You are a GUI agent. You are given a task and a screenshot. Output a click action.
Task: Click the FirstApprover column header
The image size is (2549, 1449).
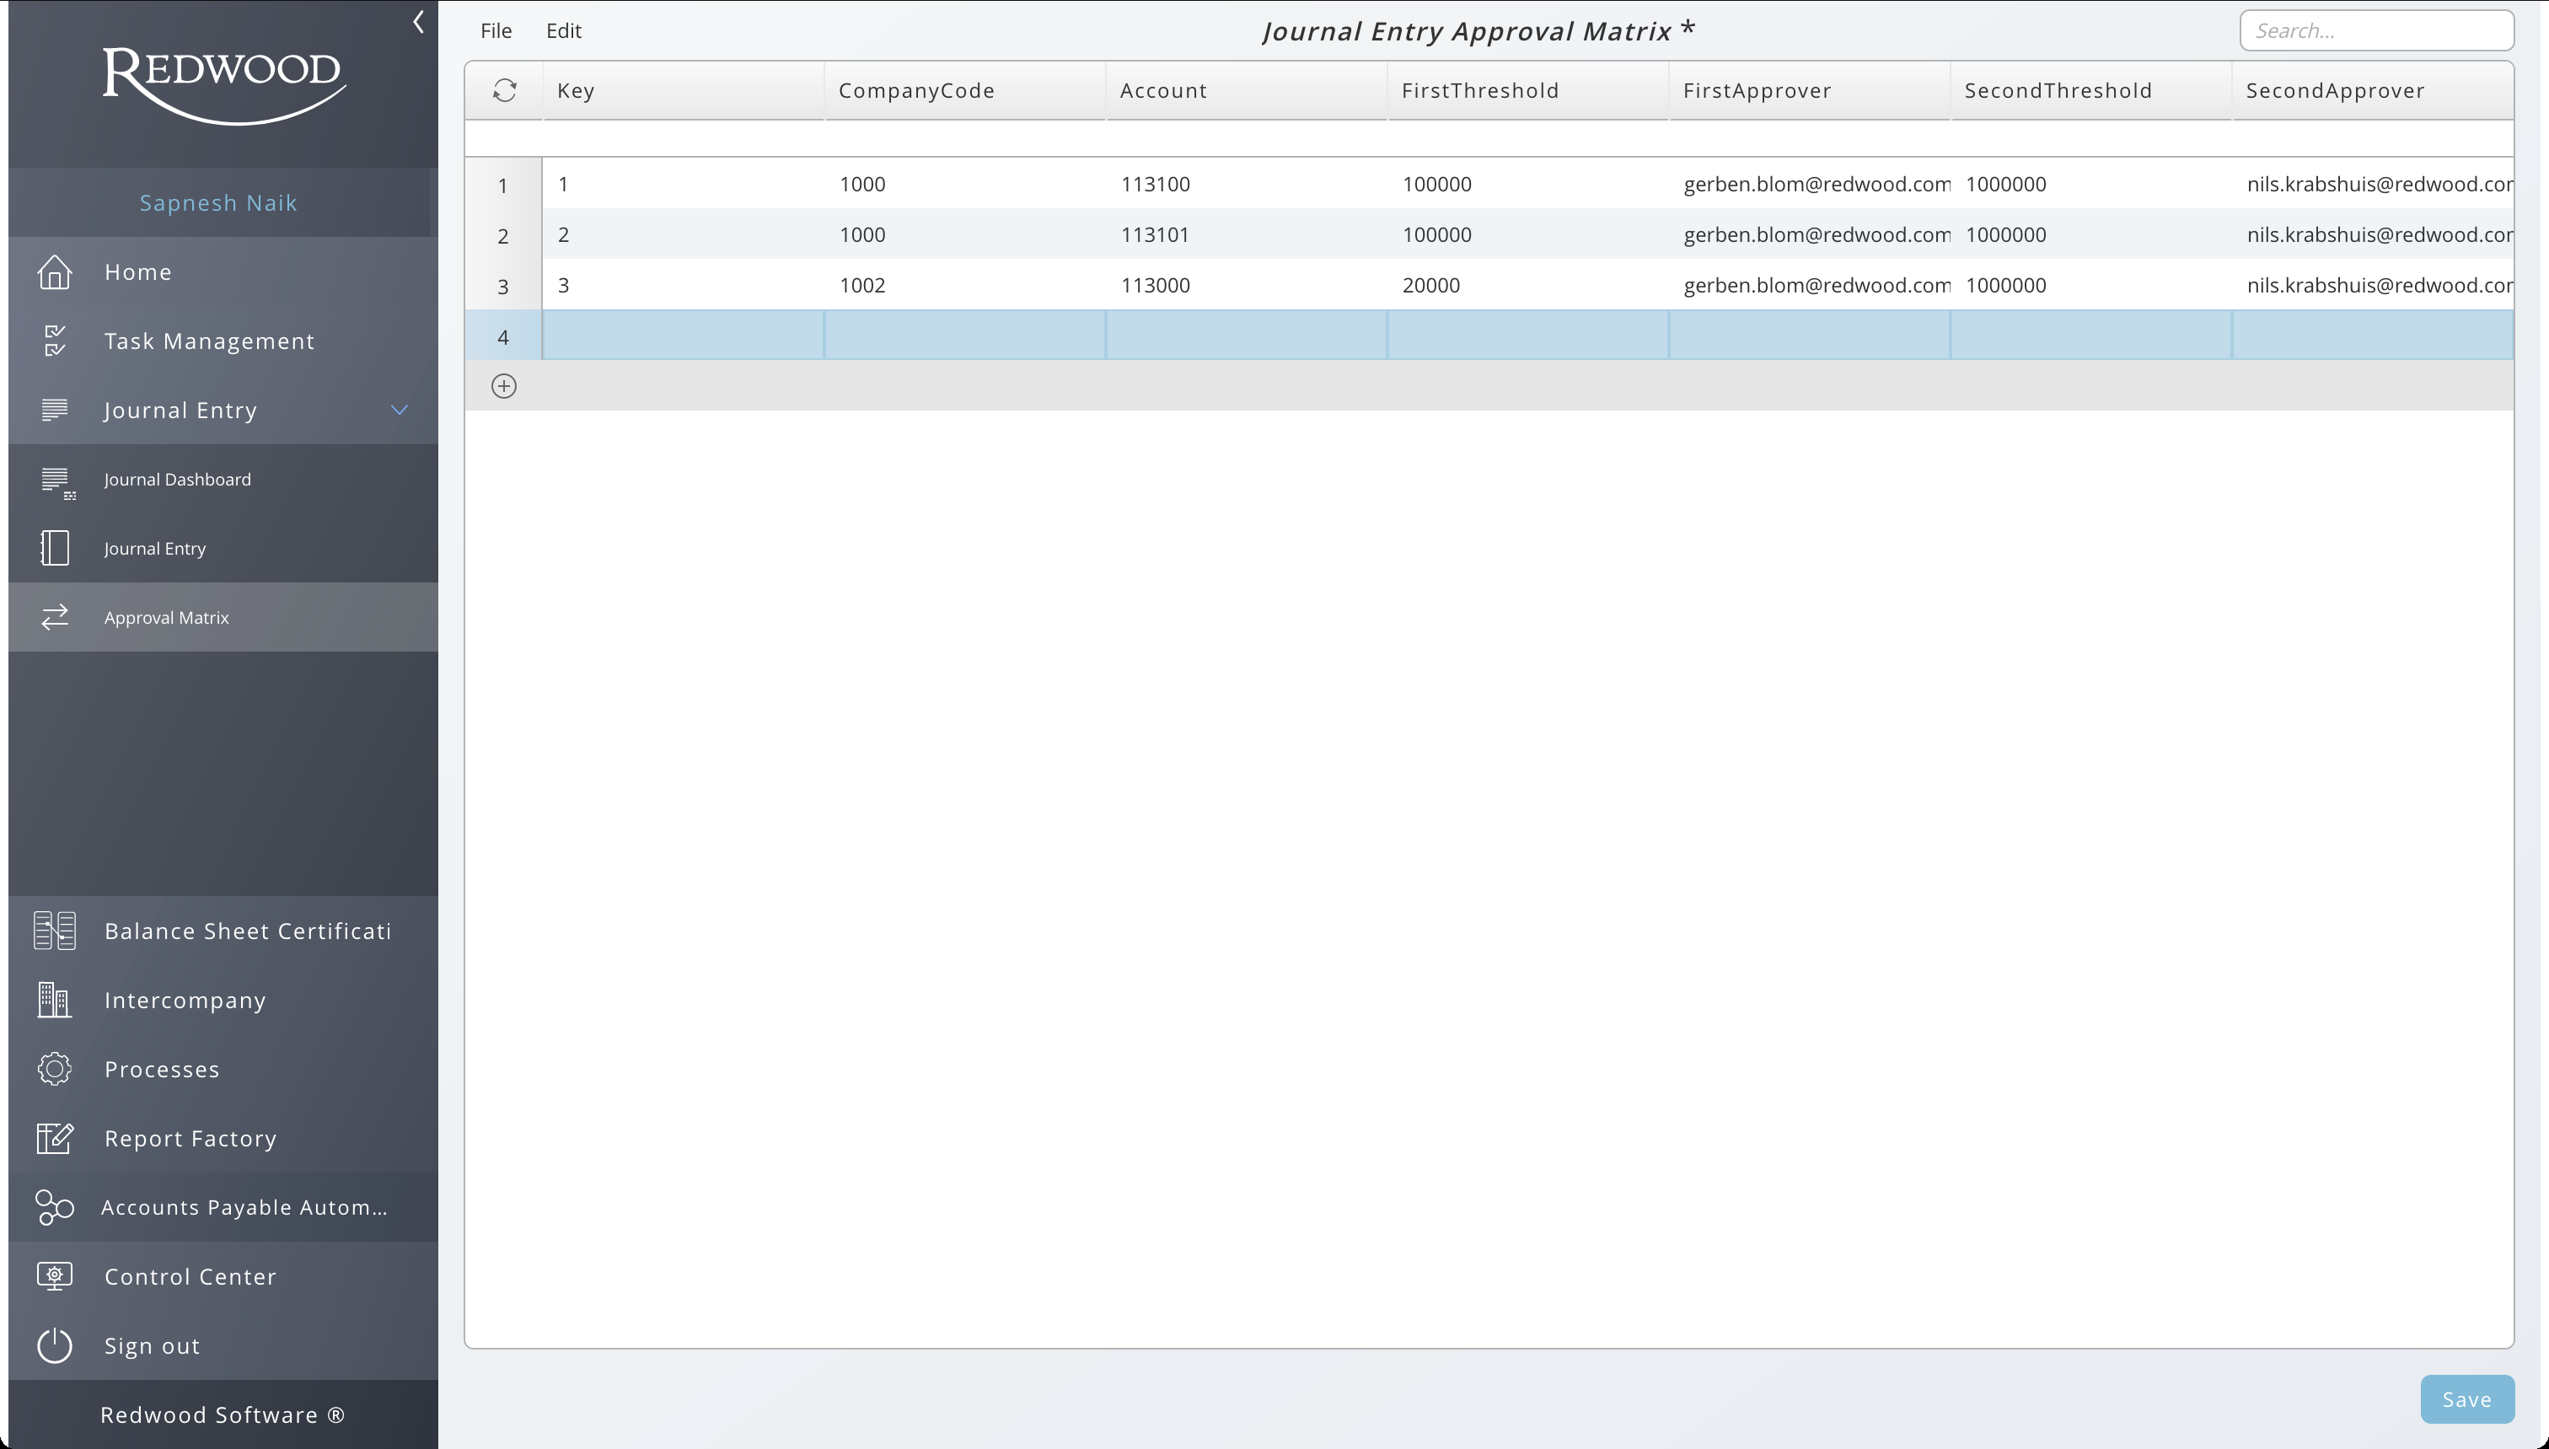pos(1810,90)
